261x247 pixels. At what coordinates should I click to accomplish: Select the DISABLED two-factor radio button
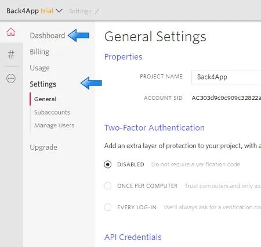point(107,164)
